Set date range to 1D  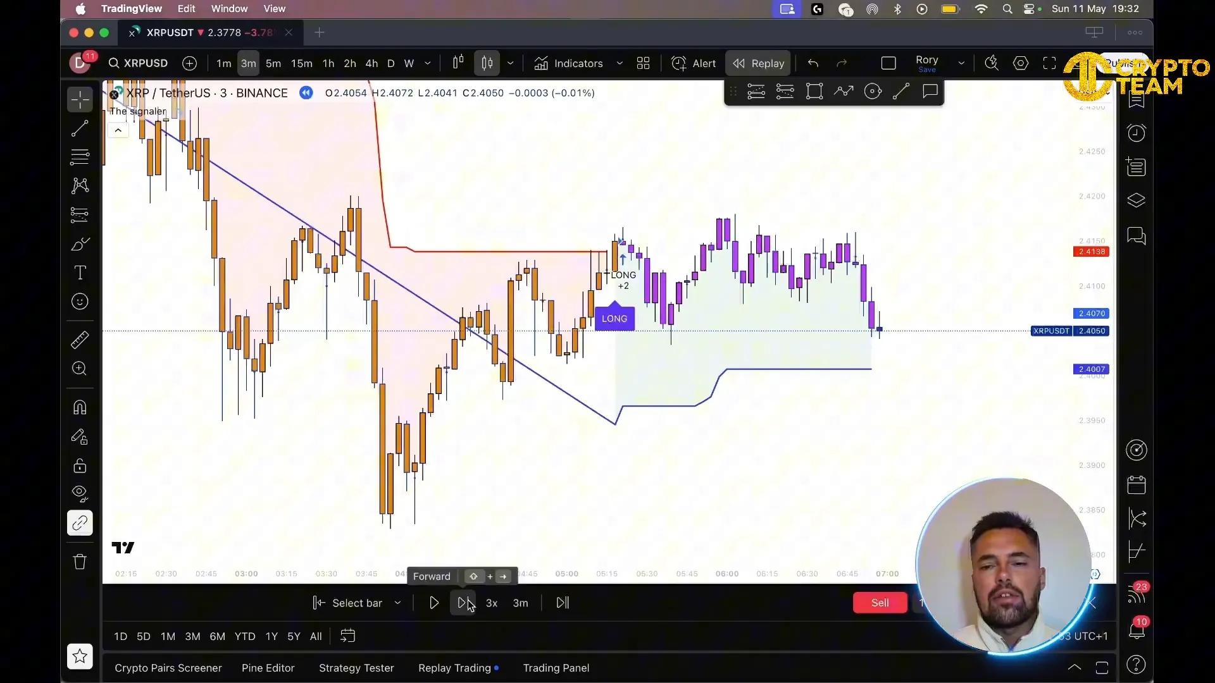point(120,636)
